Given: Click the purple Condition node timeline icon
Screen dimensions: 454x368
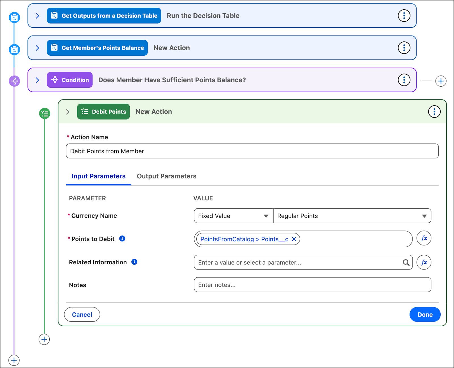Looking at the screenshot, I should pos(14,81).
